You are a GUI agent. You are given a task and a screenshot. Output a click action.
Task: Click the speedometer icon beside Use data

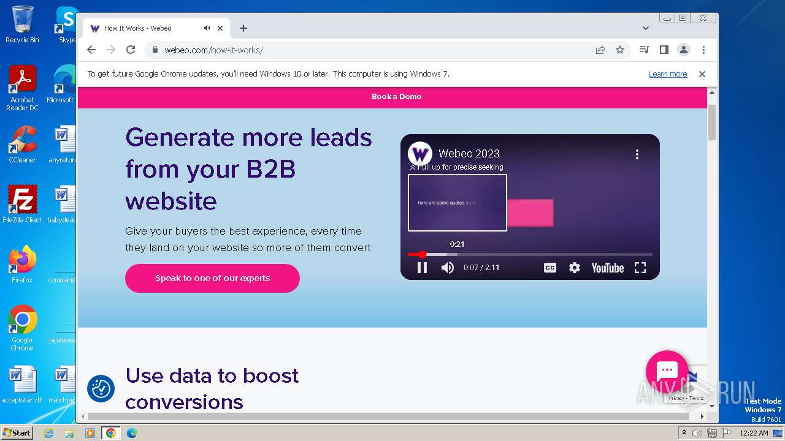(x=101, y=388)
